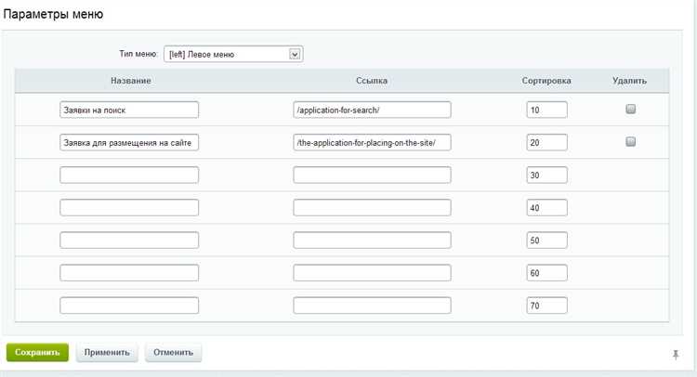The width and height of the screenshot is (697, 377).
Task: Click empty link field in sort 70 row
Action: tap(372, 305)
